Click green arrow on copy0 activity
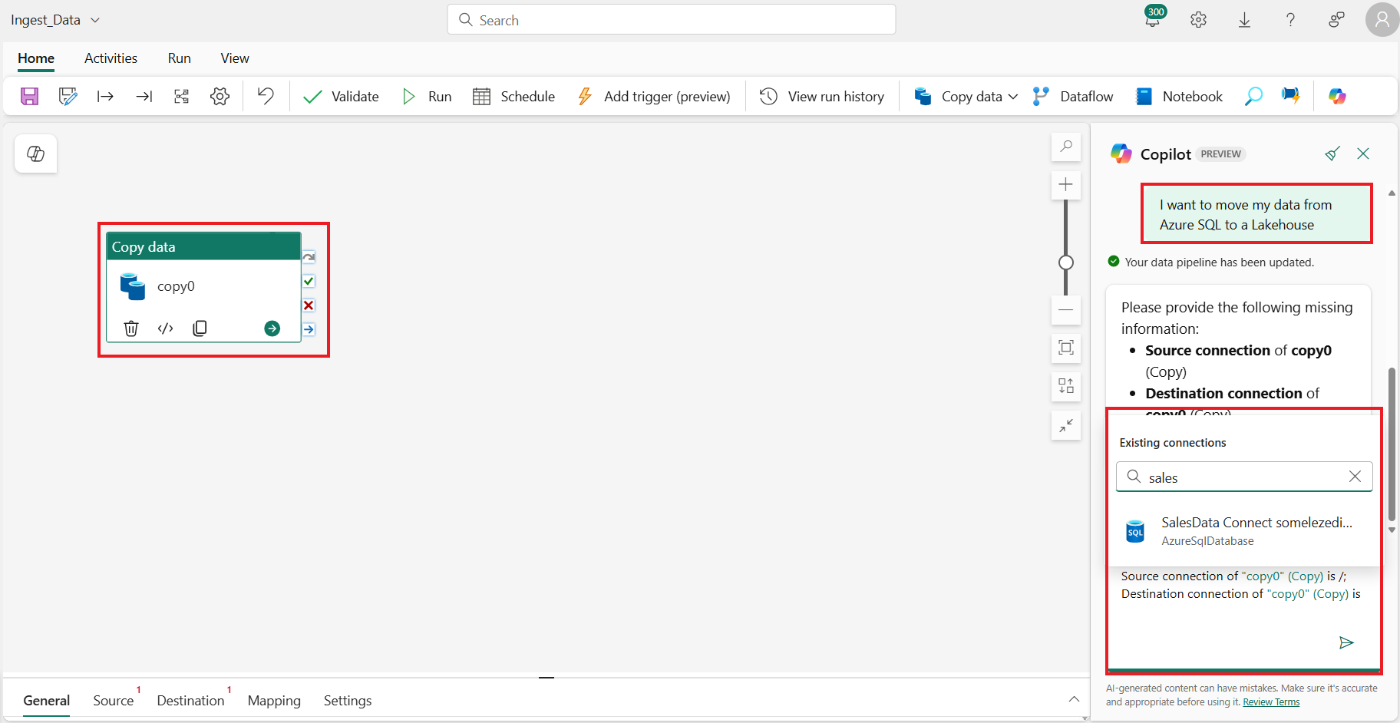This screenshot has height=723, width=1400. pyautogui.click(x=272, y=328)
